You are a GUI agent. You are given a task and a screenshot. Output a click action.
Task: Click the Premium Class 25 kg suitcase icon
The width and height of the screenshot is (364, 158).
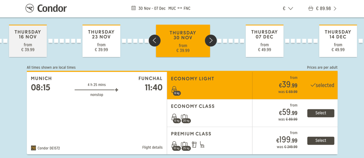[x=184, y=146]
